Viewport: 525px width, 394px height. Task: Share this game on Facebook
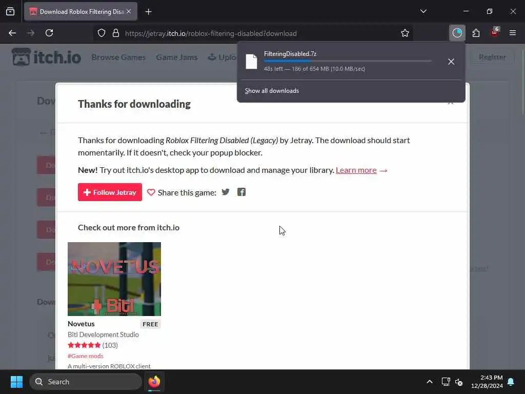pyautogui.click(x=241, y=192)
